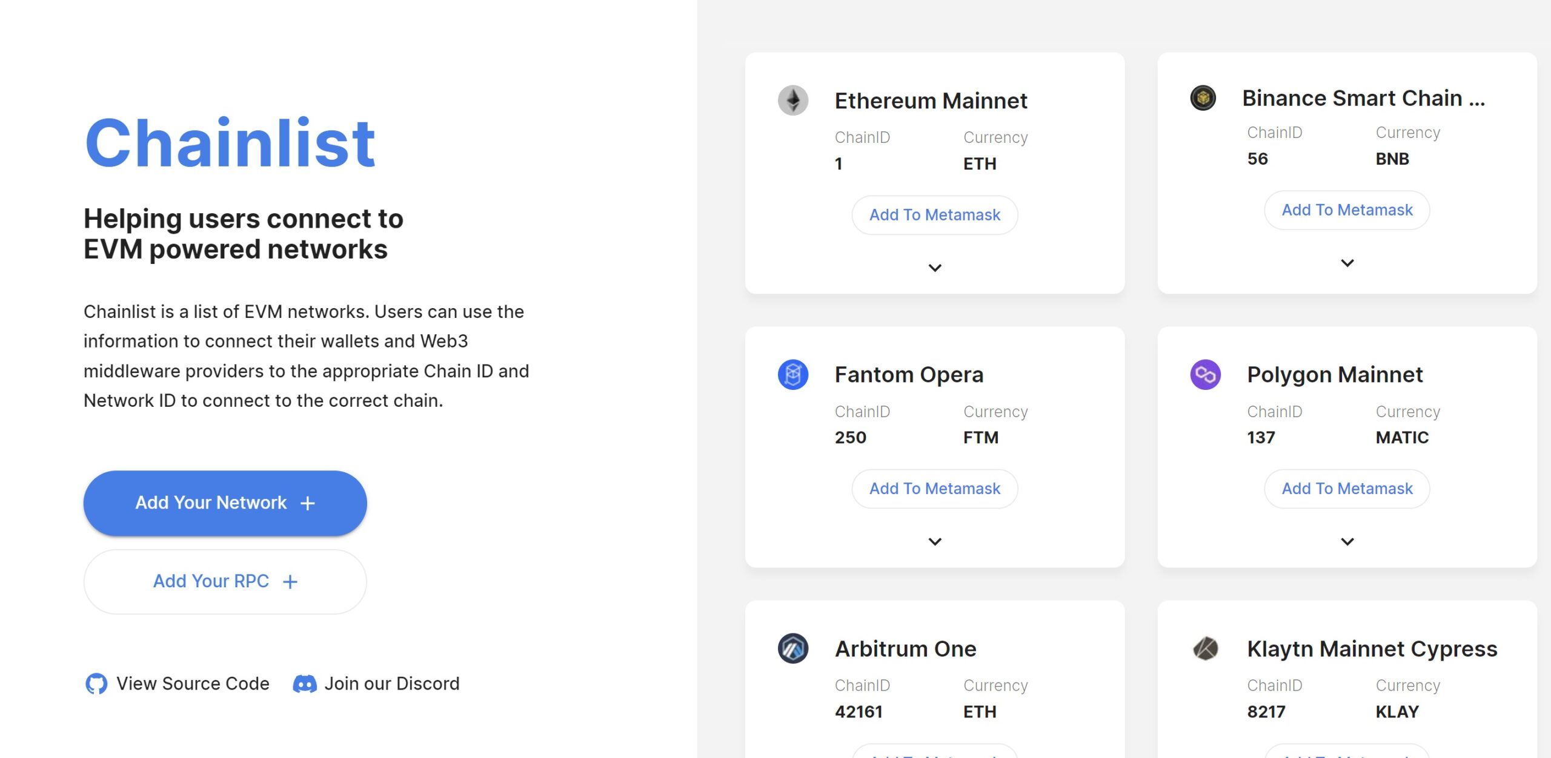Viewport: 1551px width, 758px height.
Task: Click the Discord icon beside Join our Discord
Action: (x=305, y=684)
